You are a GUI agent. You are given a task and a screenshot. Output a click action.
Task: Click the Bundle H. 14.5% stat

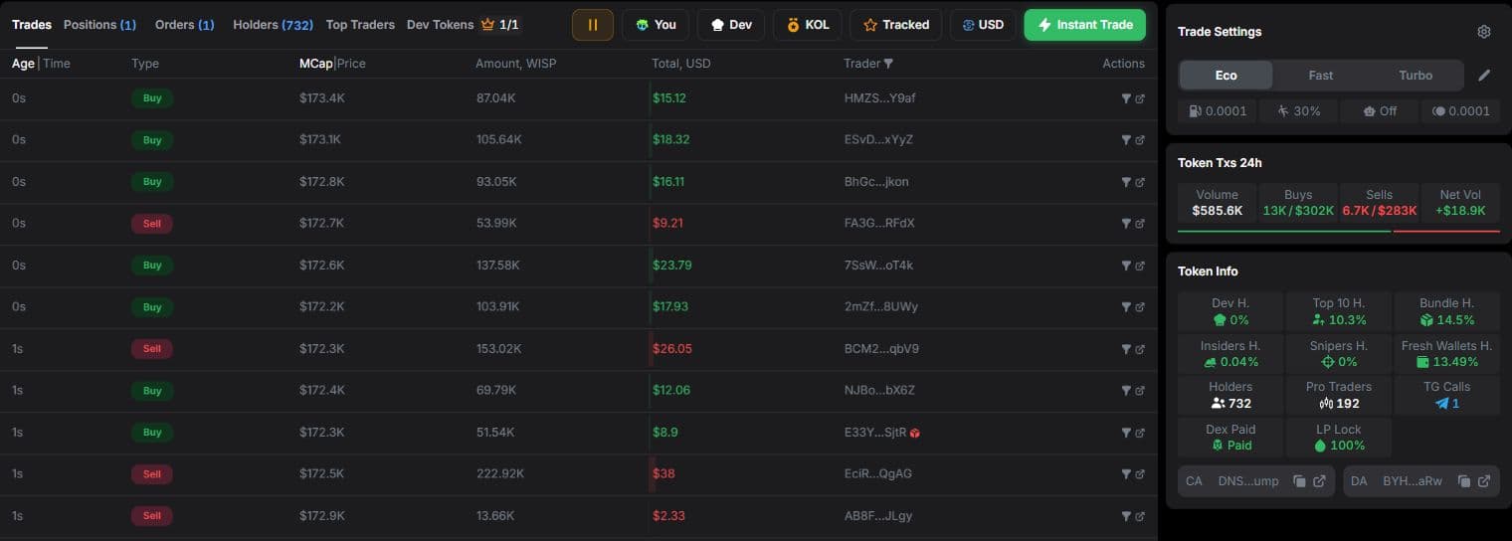coord(1447,311)
